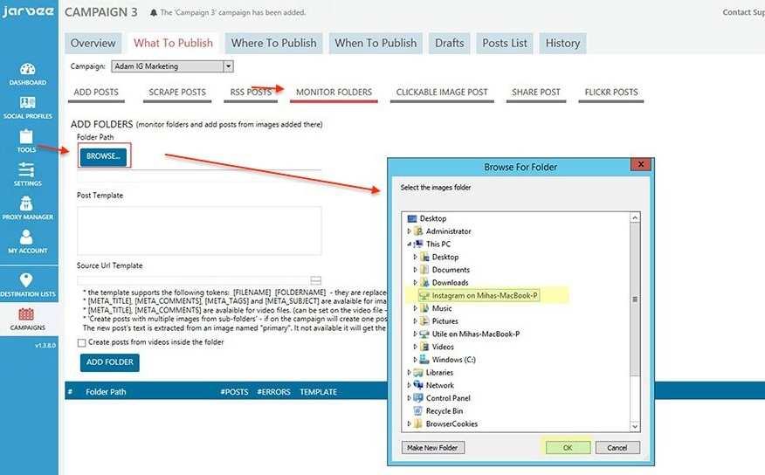
Task: Select CLICKABLE IMAGE POST sub-tab
Action: pyautogui.click(x=442, y=93)
